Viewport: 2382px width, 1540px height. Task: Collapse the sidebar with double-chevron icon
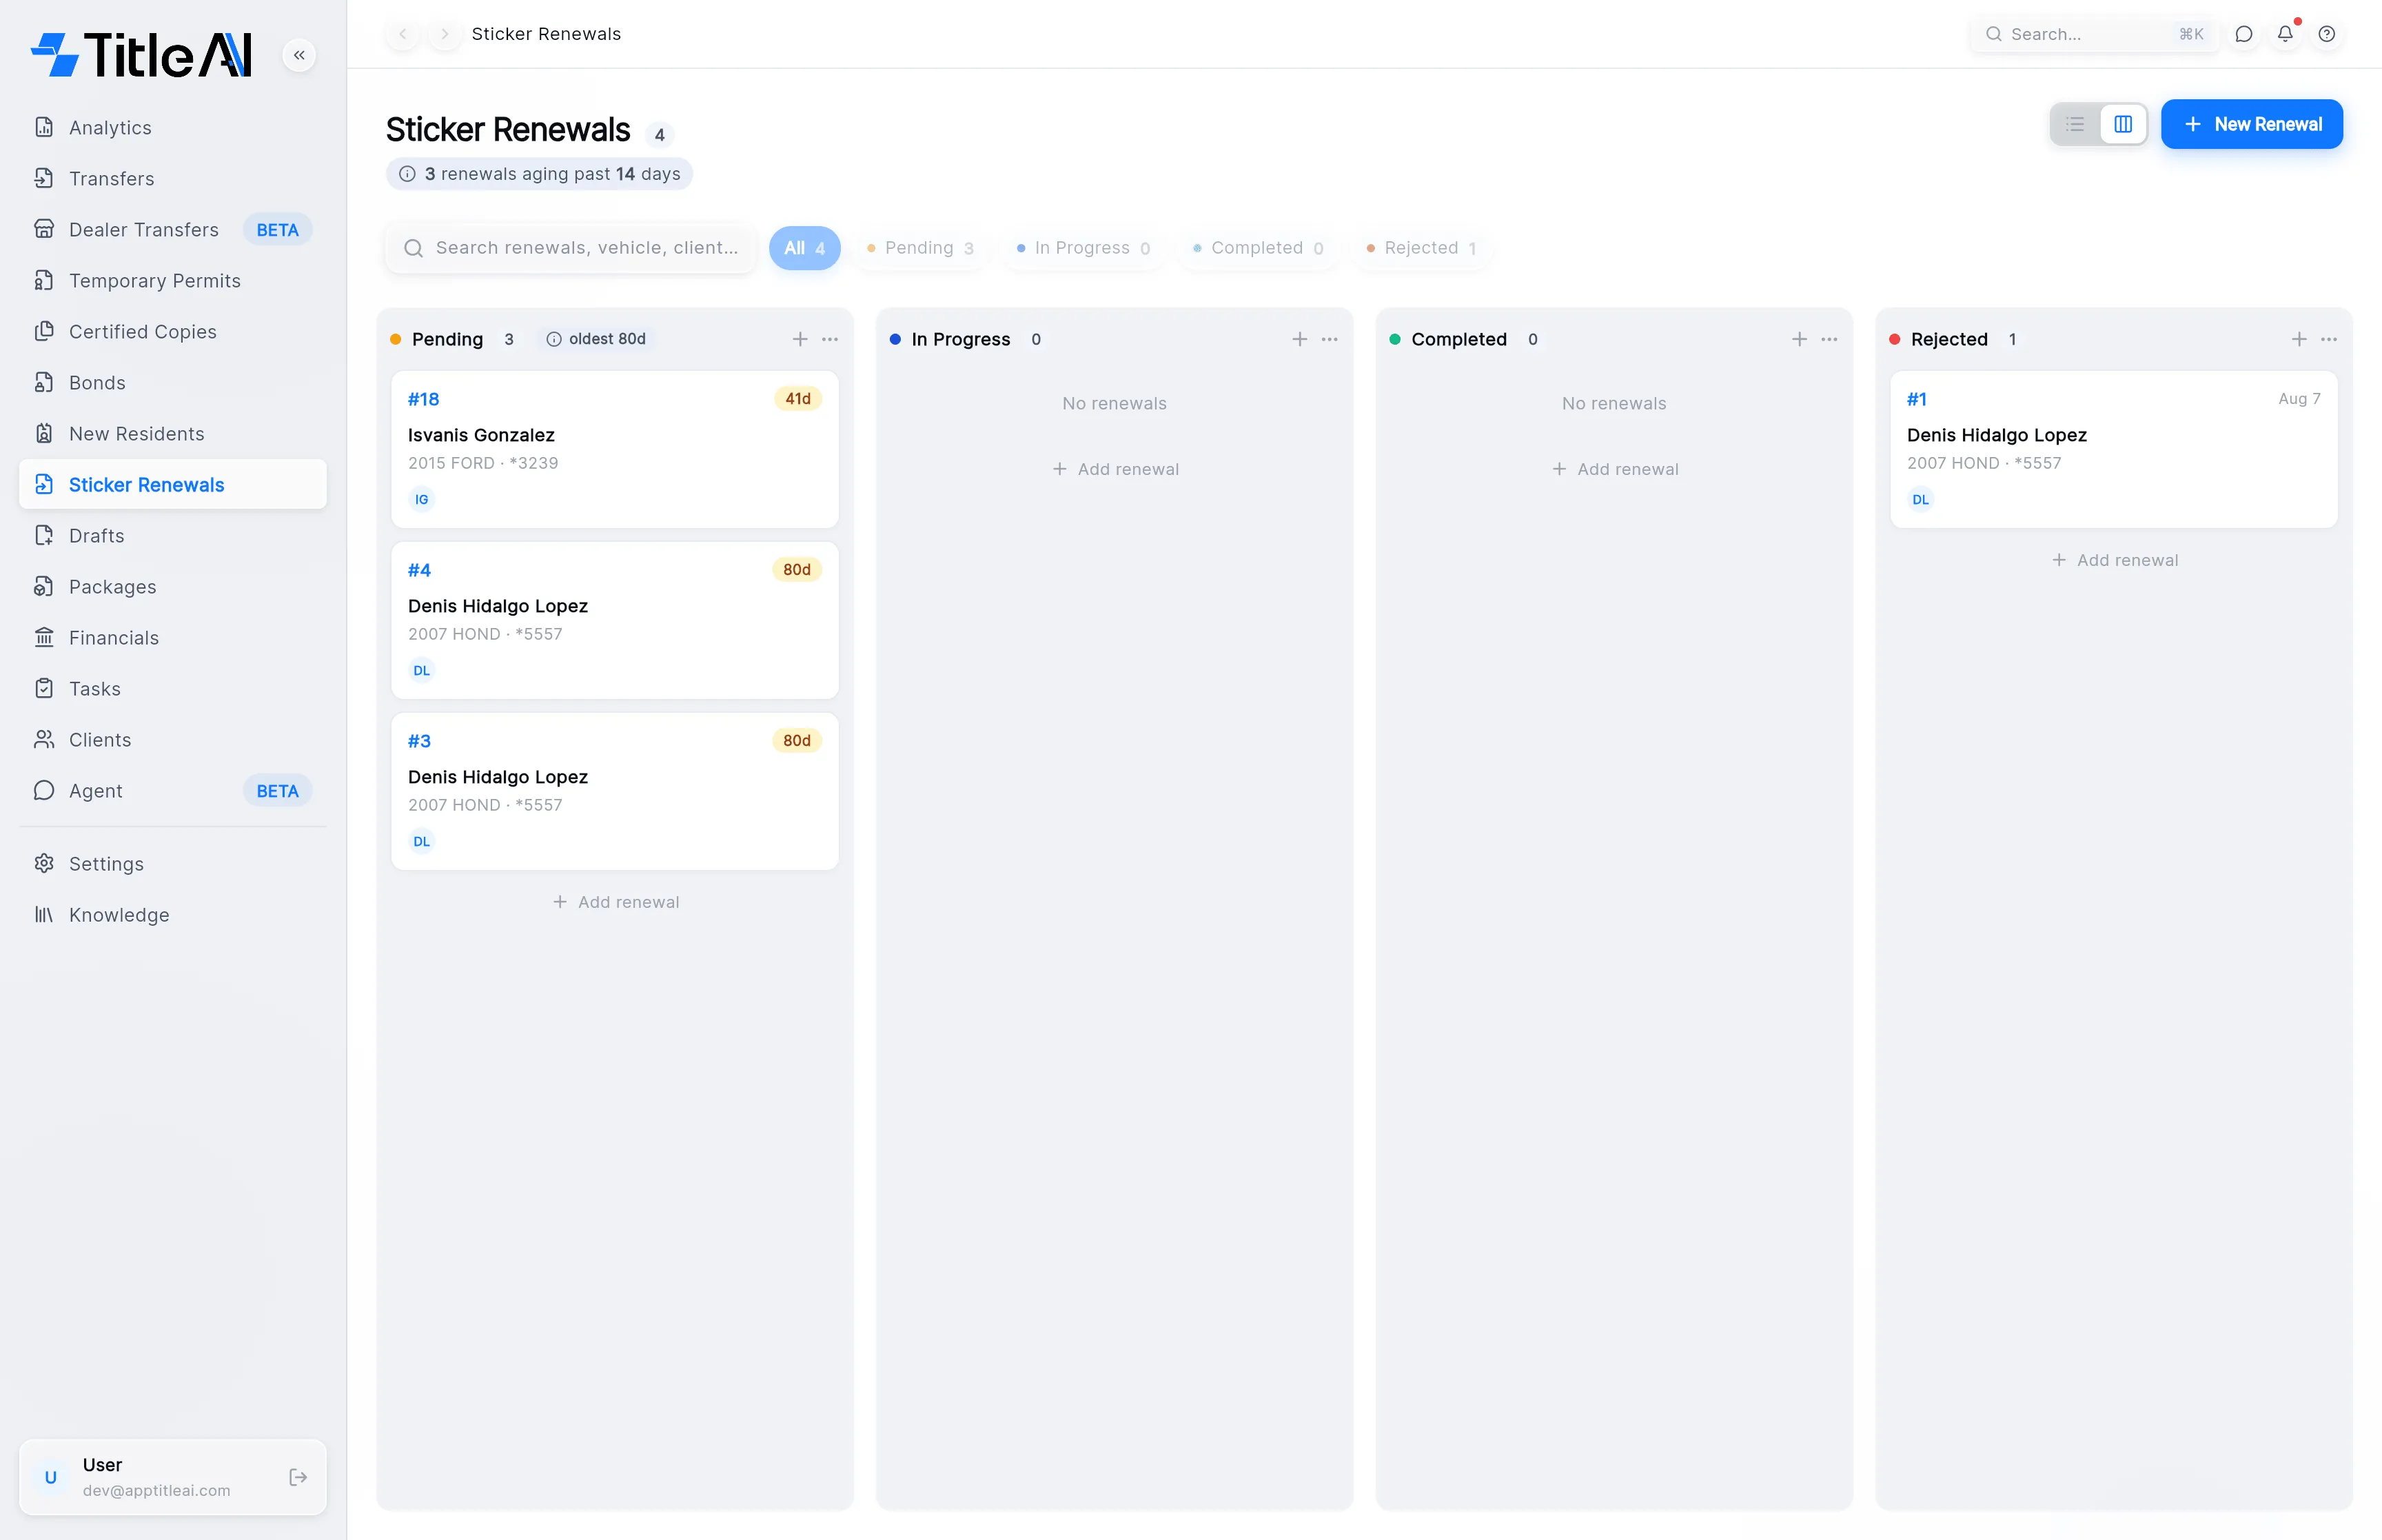point(299,55)
